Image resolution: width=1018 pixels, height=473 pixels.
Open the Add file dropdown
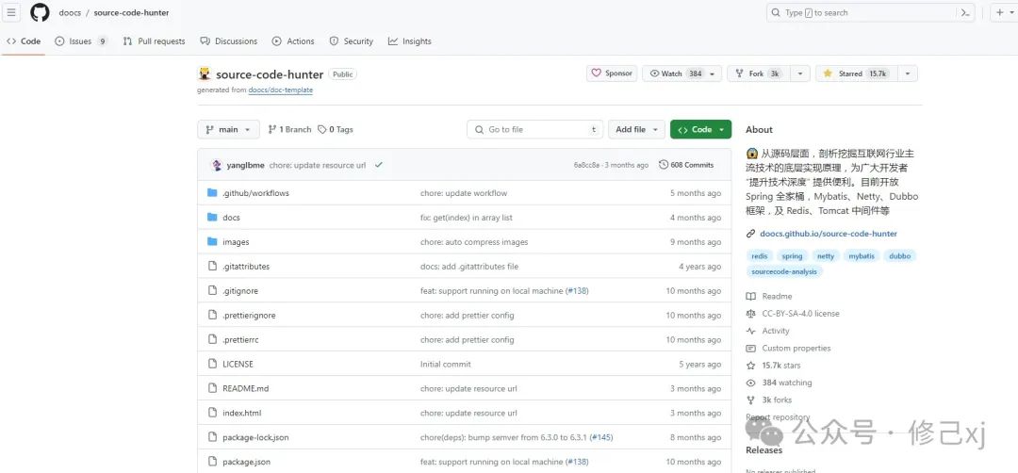[637, 130]
